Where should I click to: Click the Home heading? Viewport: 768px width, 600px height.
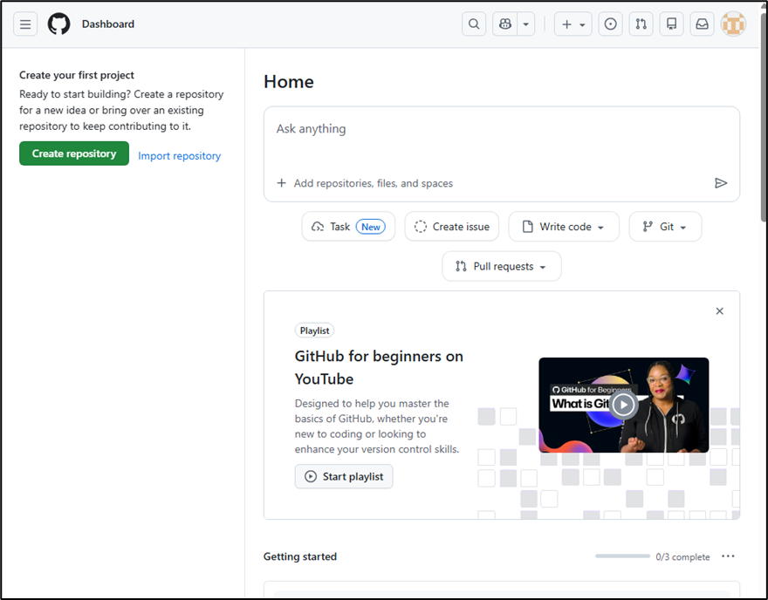pyautogui.click(x=289, y=82)
